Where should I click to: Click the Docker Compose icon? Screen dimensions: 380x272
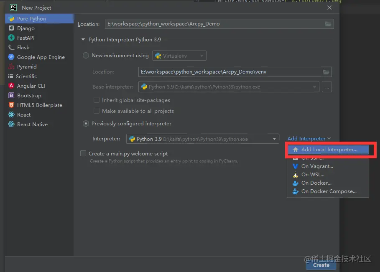[x=296, y=191]
